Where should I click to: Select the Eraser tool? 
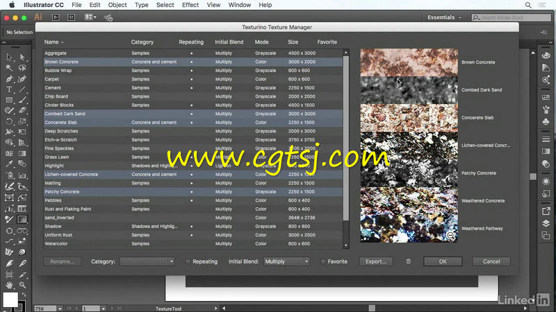(x=22, y=111)
